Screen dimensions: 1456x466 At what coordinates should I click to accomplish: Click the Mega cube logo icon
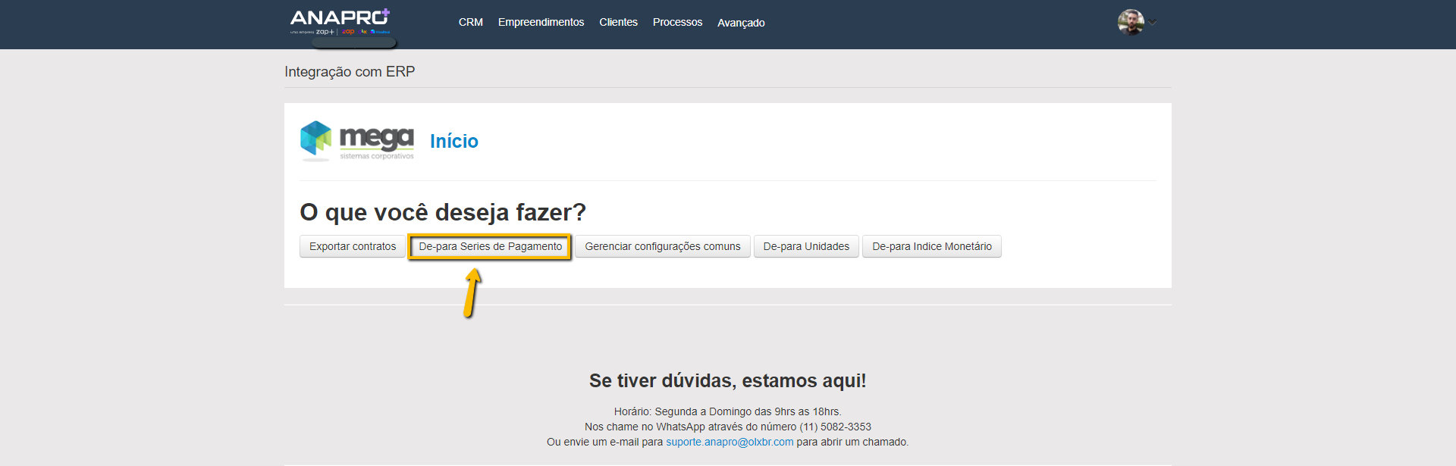coord(316,139)
